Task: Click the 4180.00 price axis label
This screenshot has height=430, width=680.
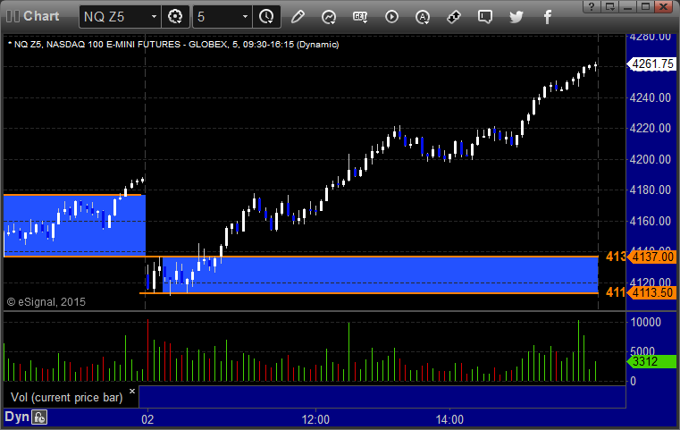Action: [x=651, y=190]
